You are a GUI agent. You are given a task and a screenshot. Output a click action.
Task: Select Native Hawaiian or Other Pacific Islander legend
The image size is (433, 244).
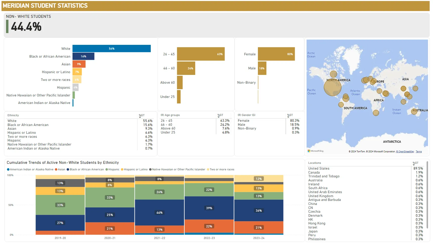tap(177, 170)
